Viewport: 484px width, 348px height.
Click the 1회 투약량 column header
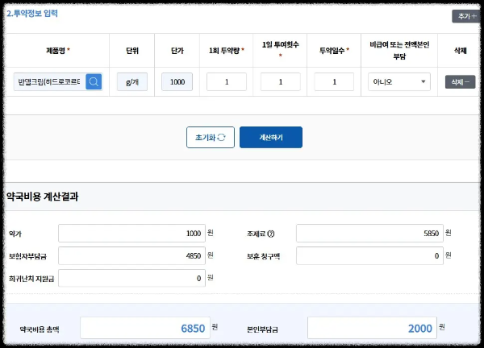click(x=226, y=51)
